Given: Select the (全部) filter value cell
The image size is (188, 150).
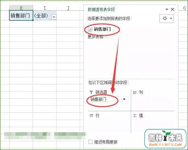Looking at the screenshot, I should point(45,16).
